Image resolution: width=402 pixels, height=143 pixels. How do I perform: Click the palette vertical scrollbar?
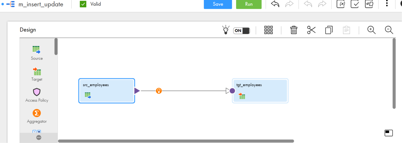coord(56,47)
